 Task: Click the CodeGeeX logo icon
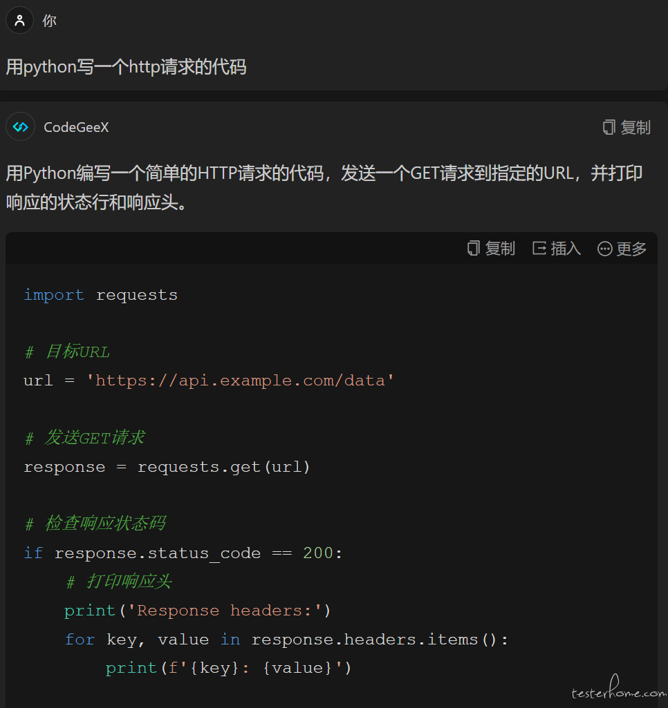coord(20,127)
